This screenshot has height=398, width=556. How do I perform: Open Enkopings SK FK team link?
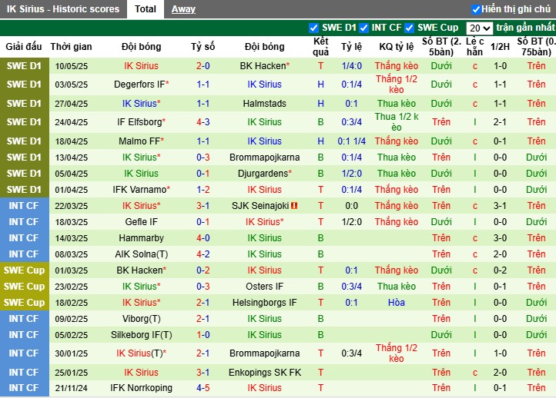pos(265,372)
